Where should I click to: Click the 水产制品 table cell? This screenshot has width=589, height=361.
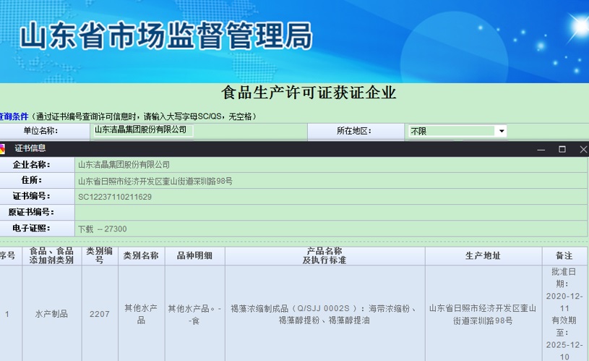51,314
